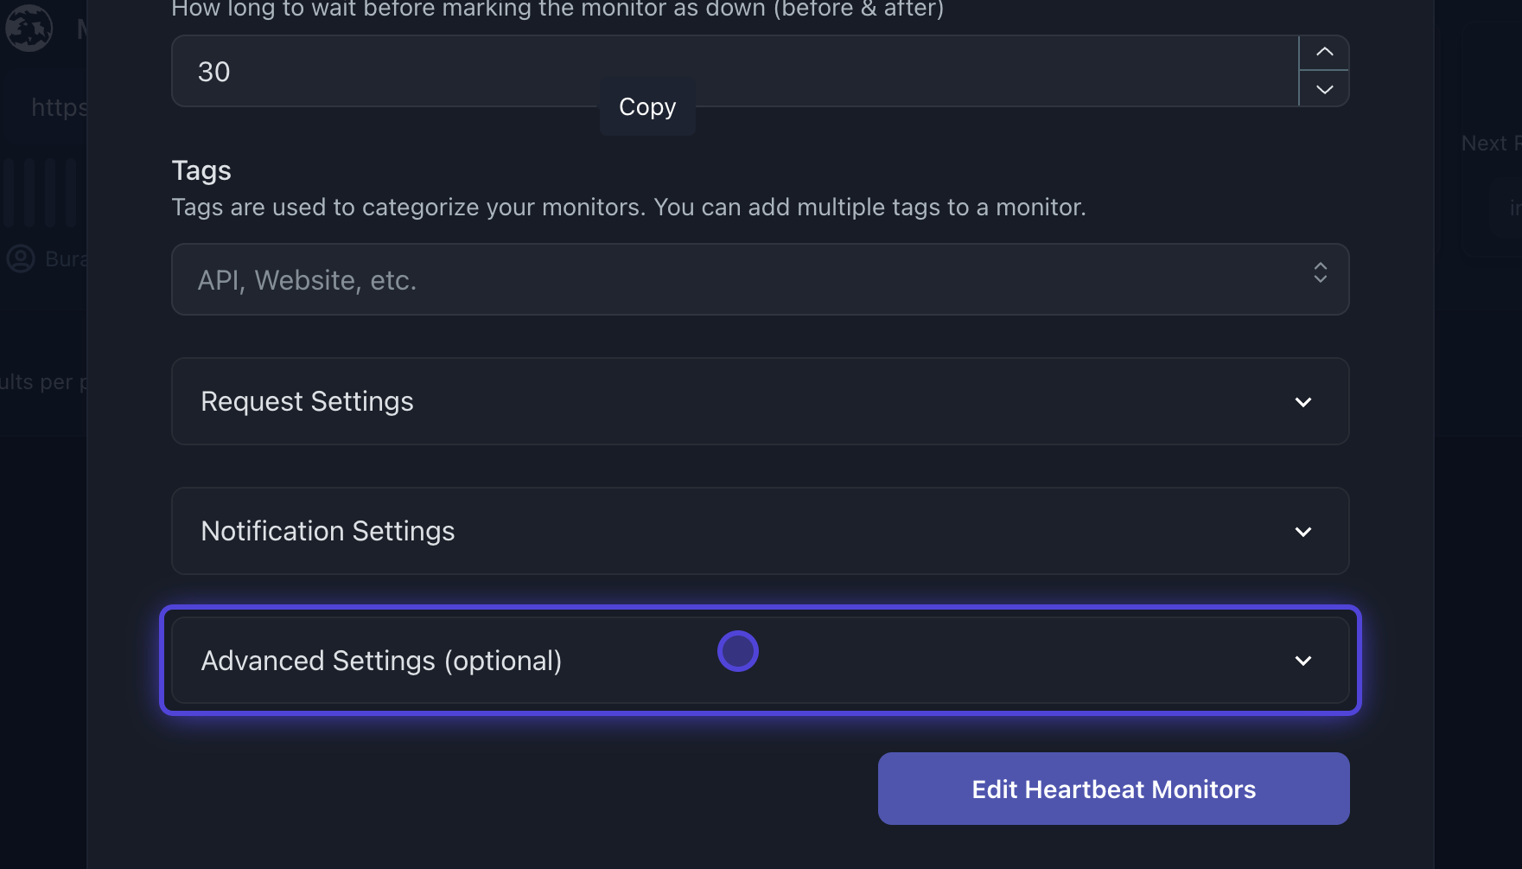The width and height of the screenshot is (1522, 869).
Task: Click the chevron icon beside Advanced Settings
Action: click(1303, 661)
